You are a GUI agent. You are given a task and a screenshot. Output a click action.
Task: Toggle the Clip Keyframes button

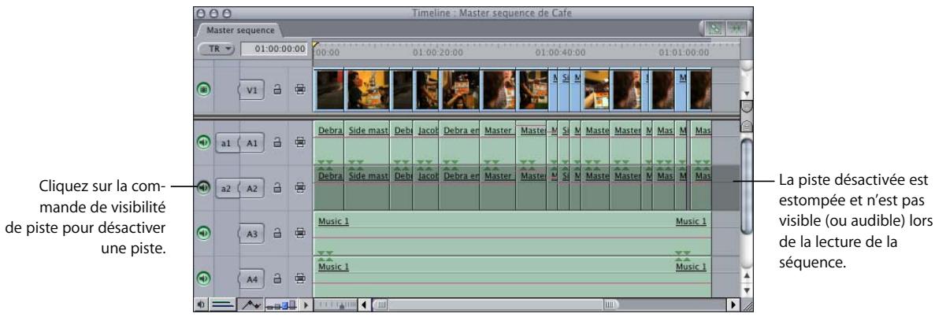tap(222, 305)
